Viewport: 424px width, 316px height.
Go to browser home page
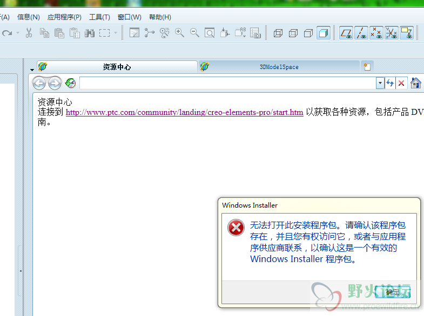click(x=415, y=83)
